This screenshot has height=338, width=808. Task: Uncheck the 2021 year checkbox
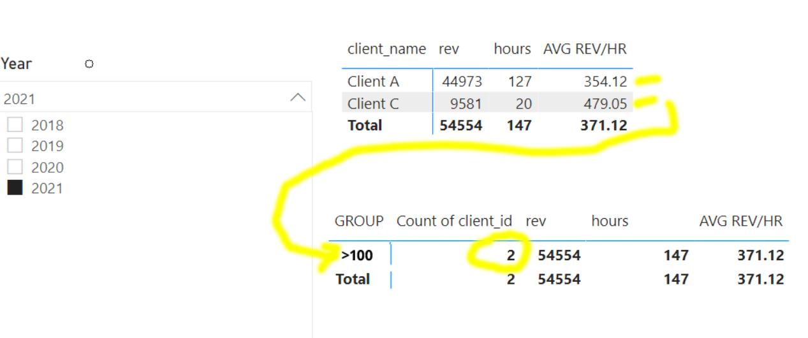tap(15, 188)
